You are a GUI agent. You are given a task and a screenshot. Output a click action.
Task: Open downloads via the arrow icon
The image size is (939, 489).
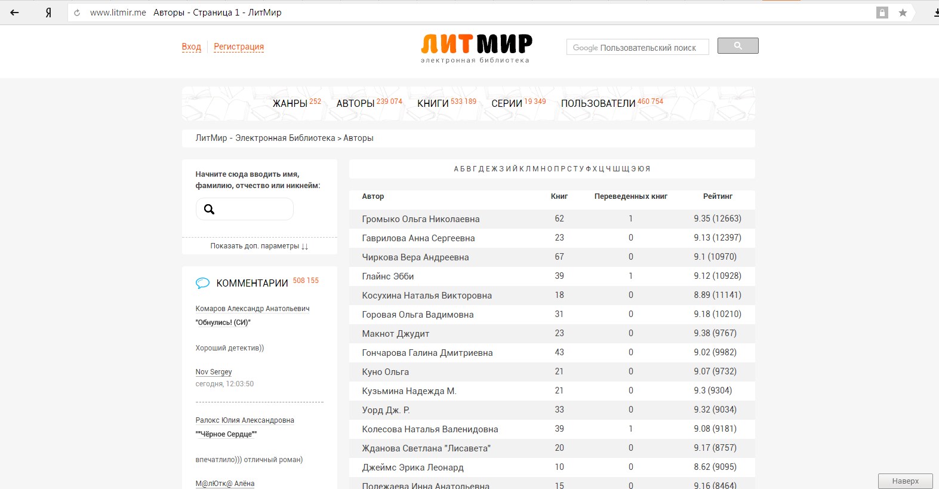click(935, 13)
